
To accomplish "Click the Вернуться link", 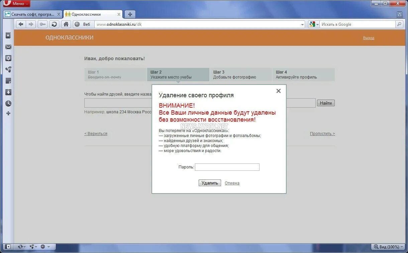I will [96, 134].
